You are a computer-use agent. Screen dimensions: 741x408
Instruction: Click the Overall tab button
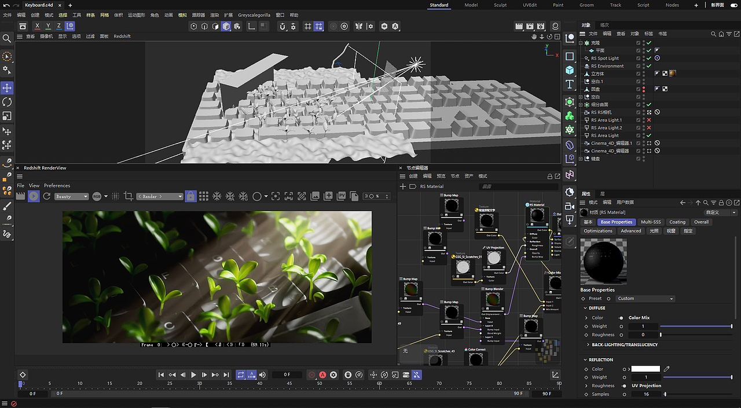click(701, 222)
